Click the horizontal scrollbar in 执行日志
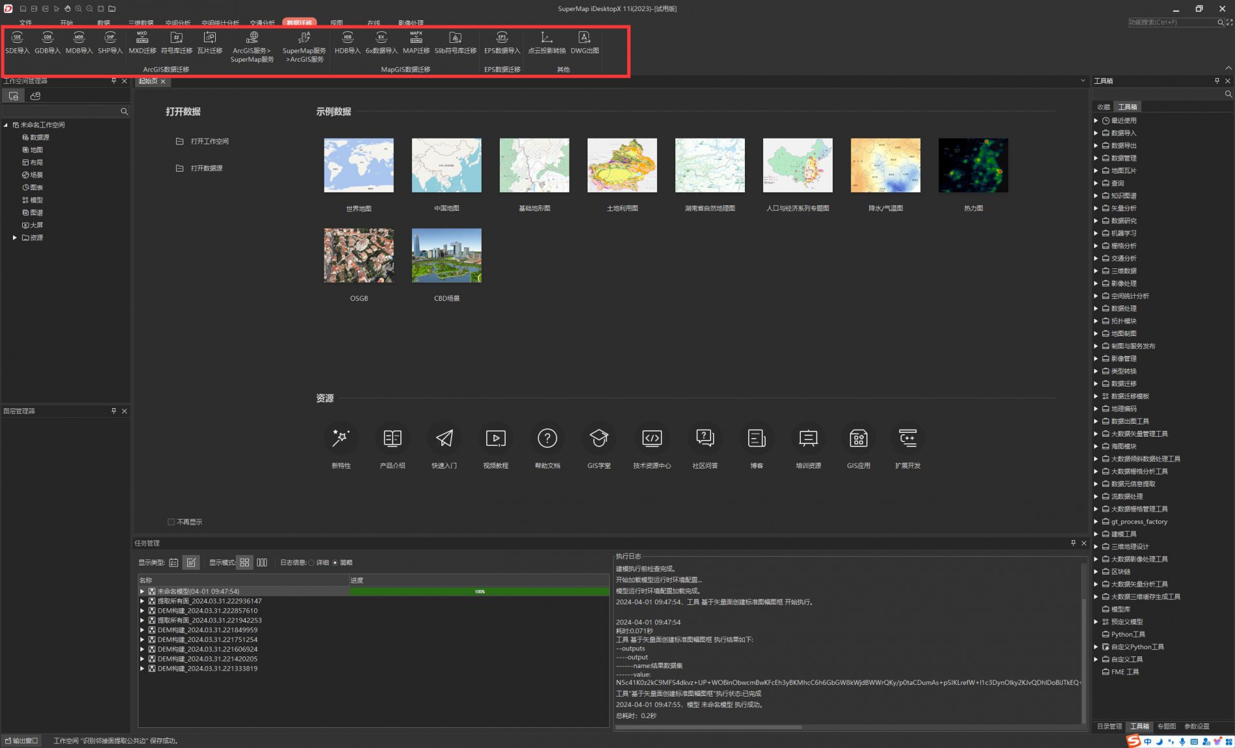1235x748 pixels. tap(708, 727)
